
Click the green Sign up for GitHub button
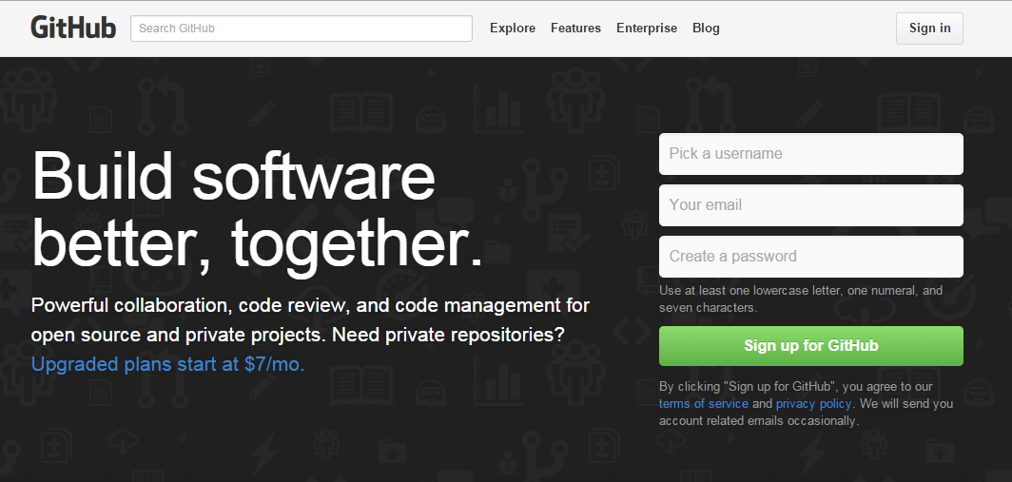811,346
